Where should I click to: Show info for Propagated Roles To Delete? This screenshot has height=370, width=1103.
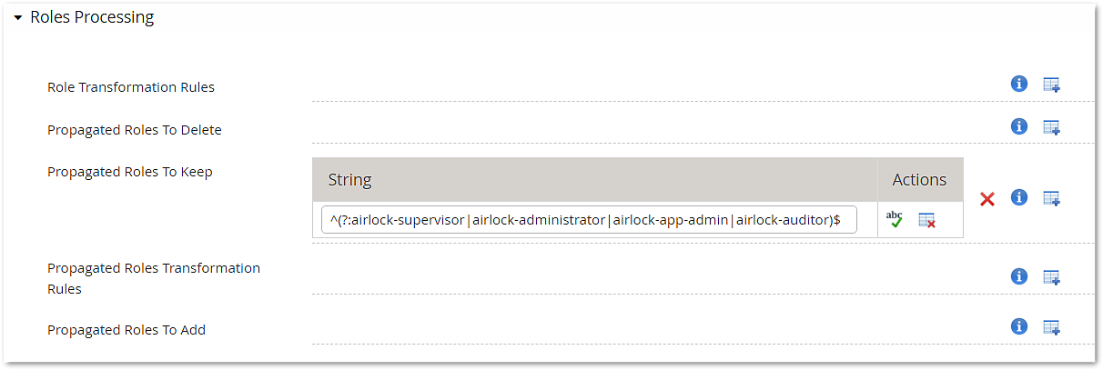(1019, 126)
